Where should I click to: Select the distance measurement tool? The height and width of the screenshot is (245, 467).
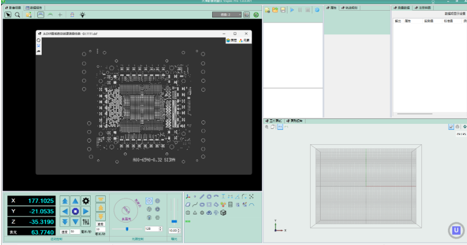(230, 197)
